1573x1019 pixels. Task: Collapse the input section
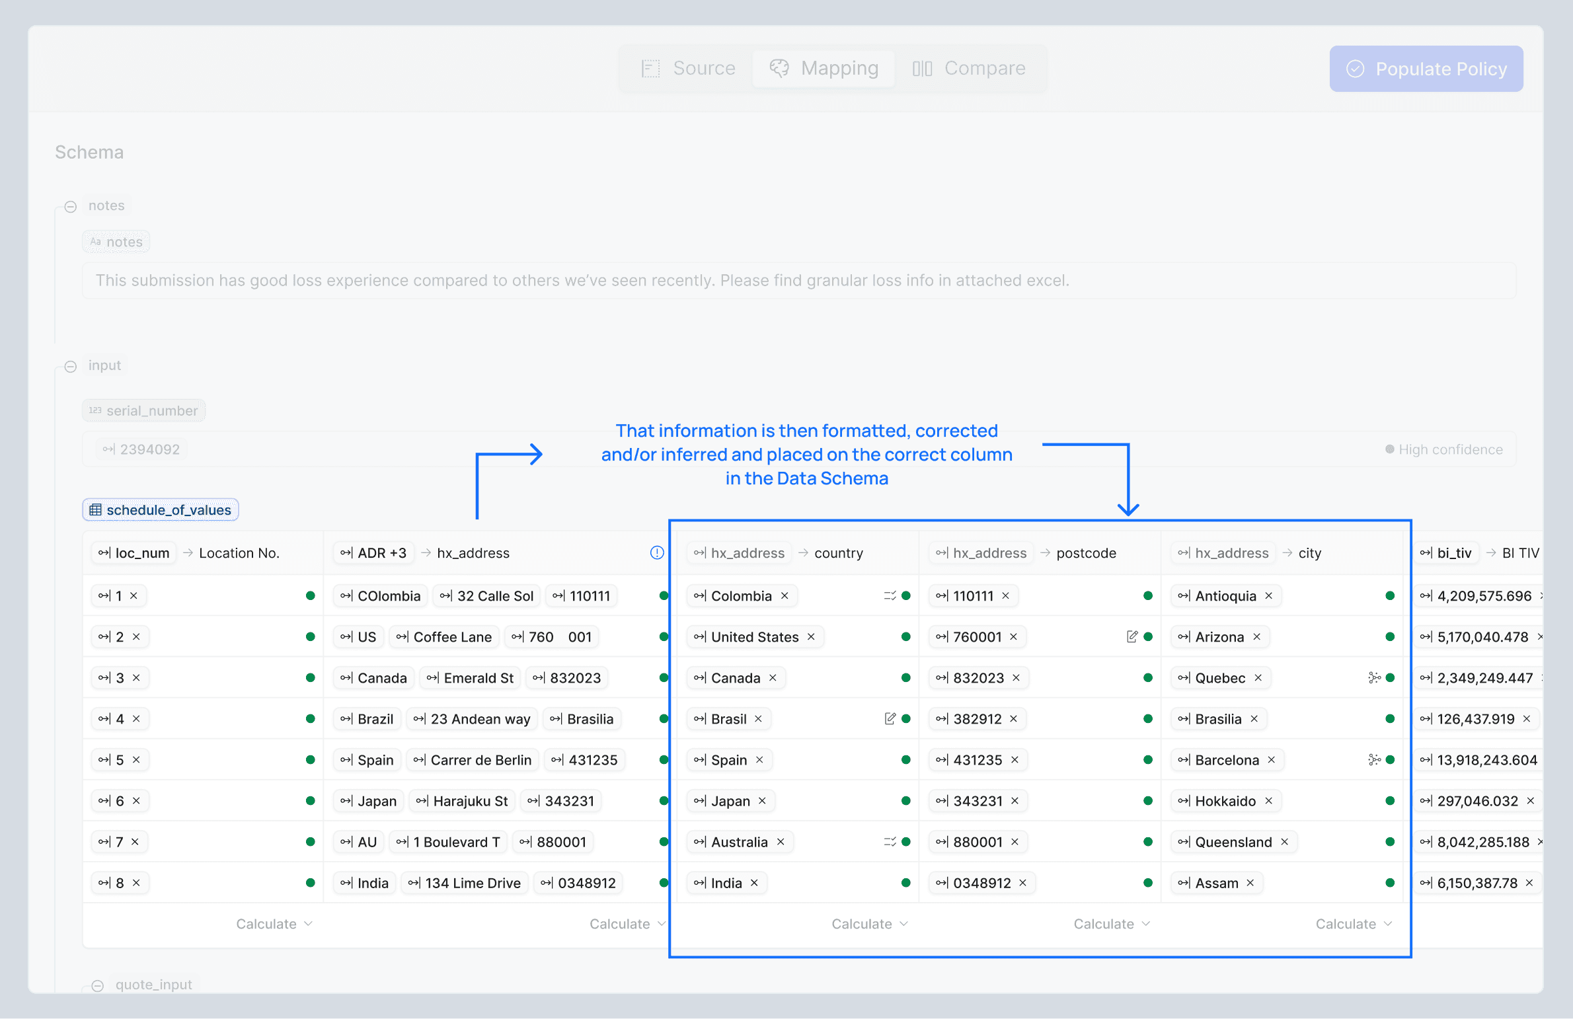click(x=71, y=366)
